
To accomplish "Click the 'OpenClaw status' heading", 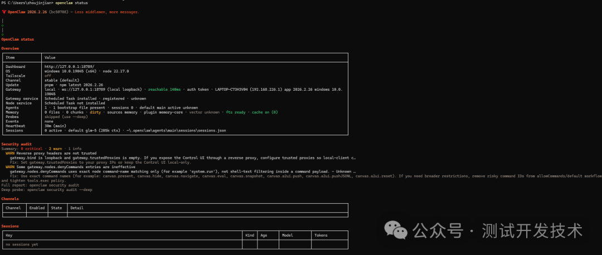I will (18, 39).
